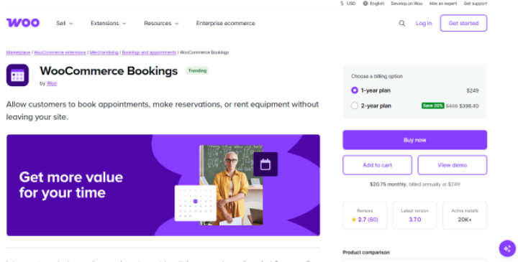The height and width of the screenshot is (262, 518).
Task: Click the Trending badge
Action: point(197,70)
